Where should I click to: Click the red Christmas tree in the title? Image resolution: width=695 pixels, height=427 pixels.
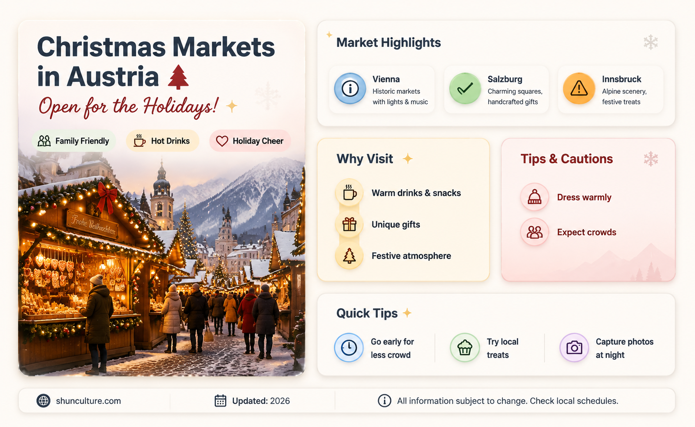tap(178, 77)
